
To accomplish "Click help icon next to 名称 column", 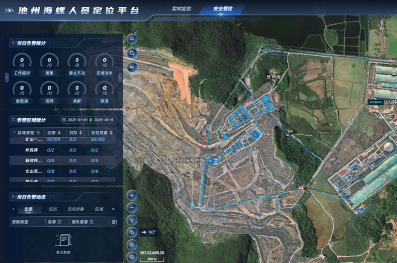I will [60, 222].
